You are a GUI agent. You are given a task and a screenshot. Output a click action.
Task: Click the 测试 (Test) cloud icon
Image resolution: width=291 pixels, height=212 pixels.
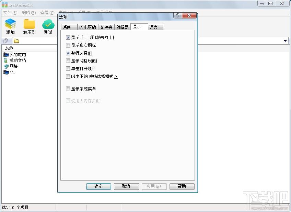[48, 24]
